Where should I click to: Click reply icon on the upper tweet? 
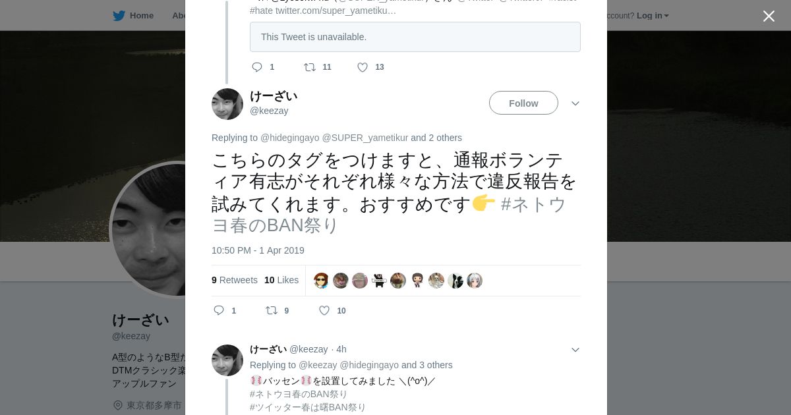pyautogui.click(x=257, y=67)
